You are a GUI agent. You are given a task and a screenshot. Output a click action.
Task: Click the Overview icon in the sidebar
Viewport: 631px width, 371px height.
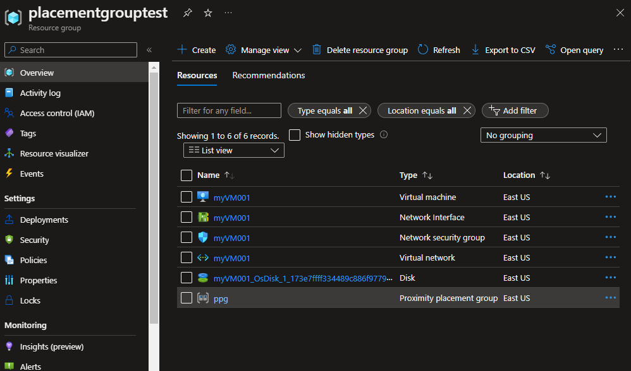9,73
